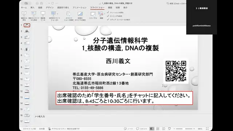The width and height of the screenshot is (233, 131).
Task: Click the accessibility check status icon
Action: coord(50,129)
